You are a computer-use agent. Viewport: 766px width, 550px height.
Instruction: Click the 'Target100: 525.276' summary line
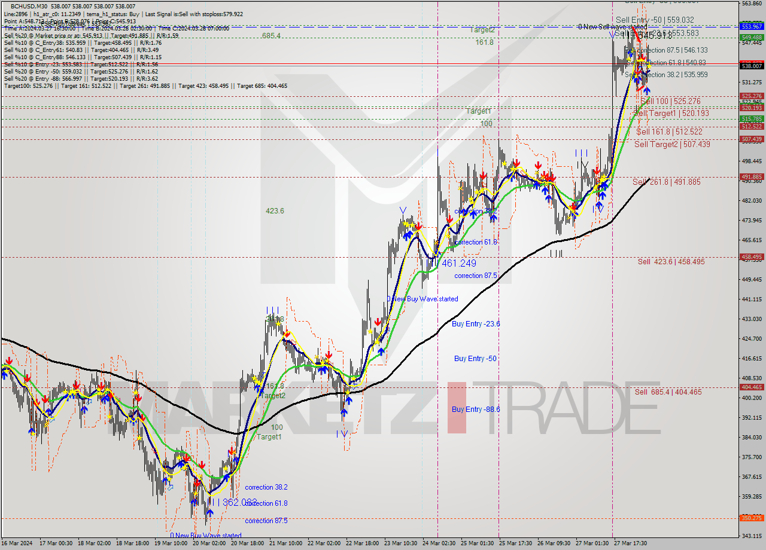click(145, 86)
